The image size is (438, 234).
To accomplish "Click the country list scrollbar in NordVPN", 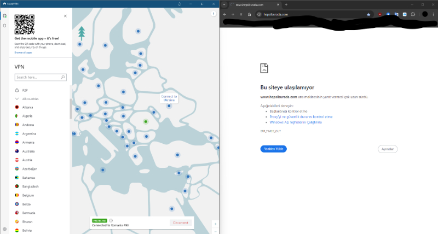I will pyautogui.click(x=71, y=109).
